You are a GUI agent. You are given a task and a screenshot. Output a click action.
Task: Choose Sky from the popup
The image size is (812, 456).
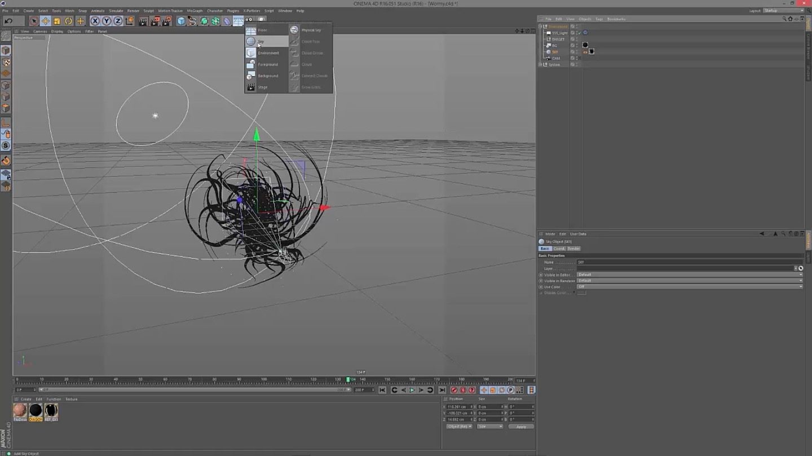[267, 41]
